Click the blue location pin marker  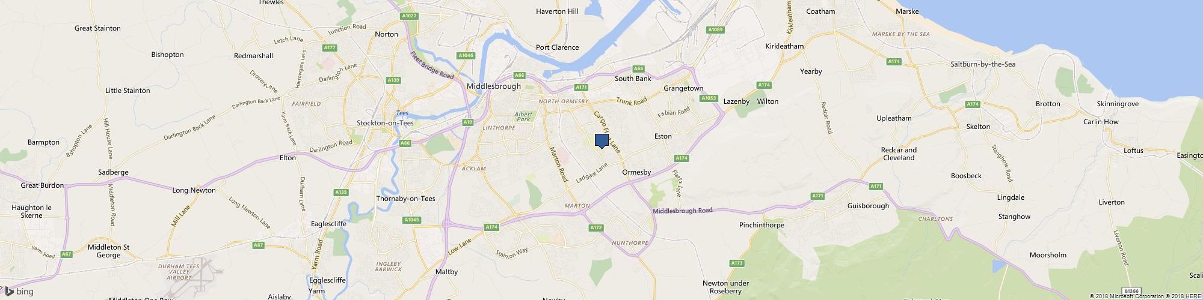click(601, 141)
